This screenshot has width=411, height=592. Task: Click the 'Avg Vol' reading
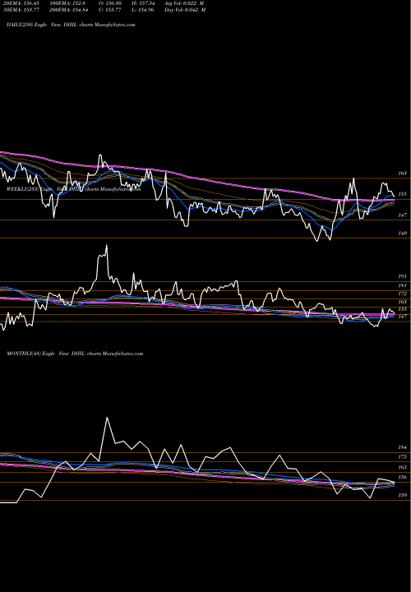[184, 3]
